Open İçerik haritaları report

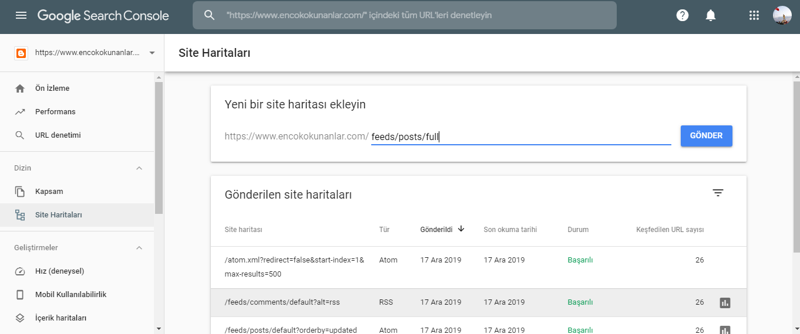tap(78, 318)
